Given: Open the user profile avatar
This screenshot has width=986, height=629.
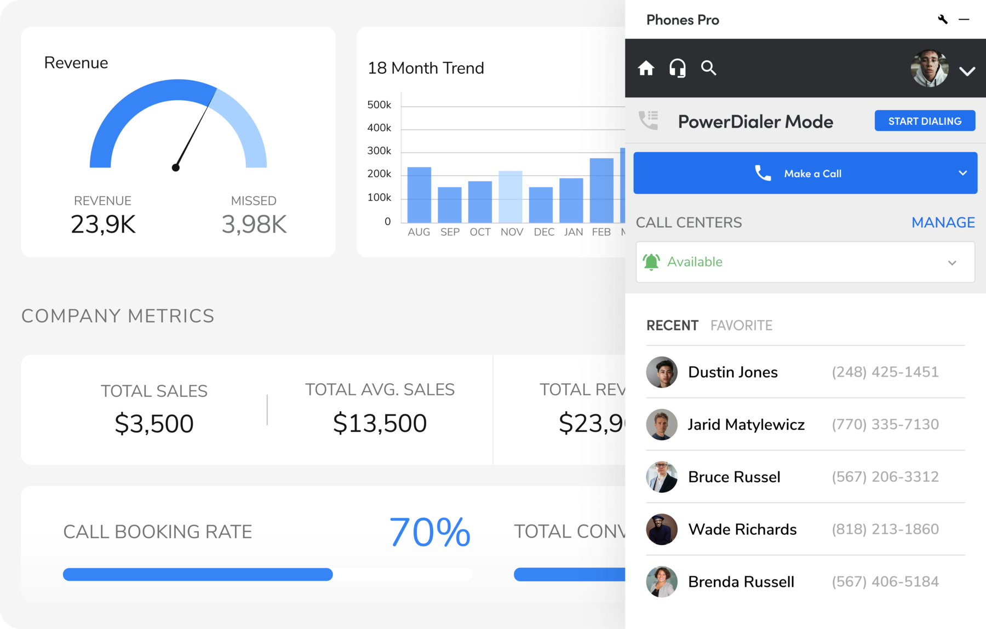Looking at the screenshot, I should coord(929,68).
